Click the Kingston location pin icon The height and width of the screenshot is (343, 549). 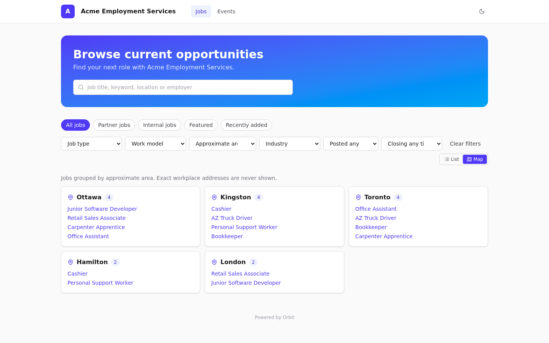click(214, 197)
